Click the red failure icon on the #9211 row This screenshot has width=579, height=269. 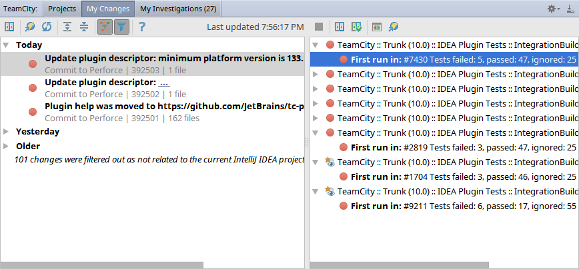click(344, 206)
